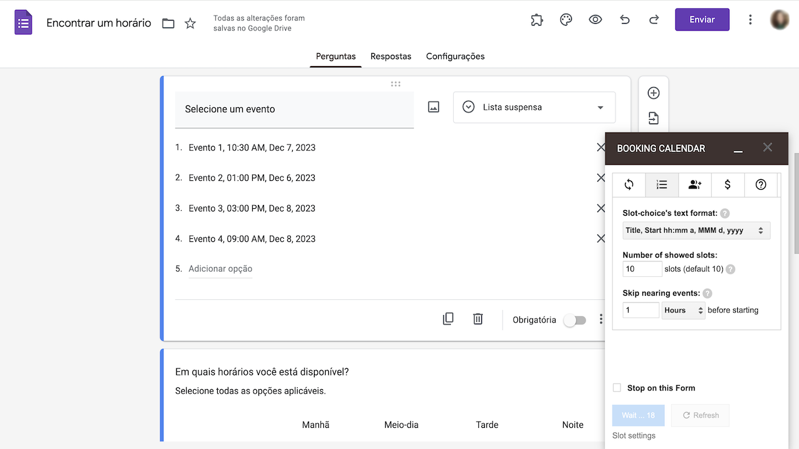
Task: Undo the last change
Action: click(x=625, y=20)
